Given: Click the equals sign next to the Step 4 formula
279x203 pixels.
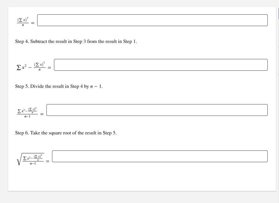Looking at the screenshot, I should [x=49, y=67].
